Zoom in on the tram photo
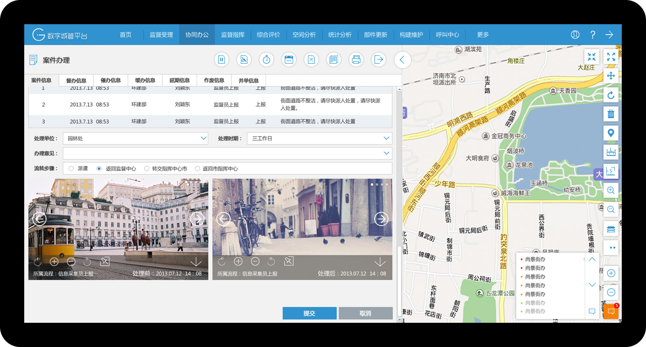 tap(54, 261)
